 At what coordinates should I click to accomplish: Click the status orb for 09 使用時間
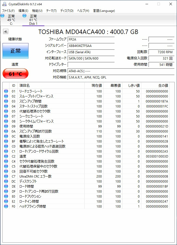[x=6, y=126]
